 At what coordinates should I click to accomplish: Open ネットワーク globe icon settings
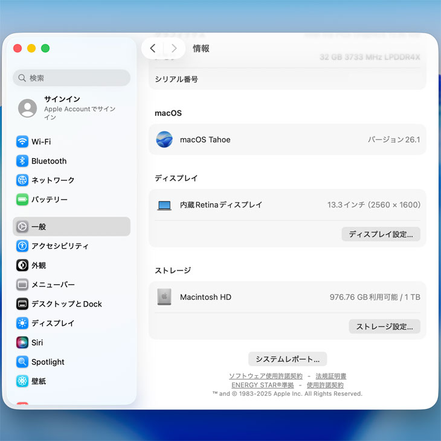[x=22, y=180]
